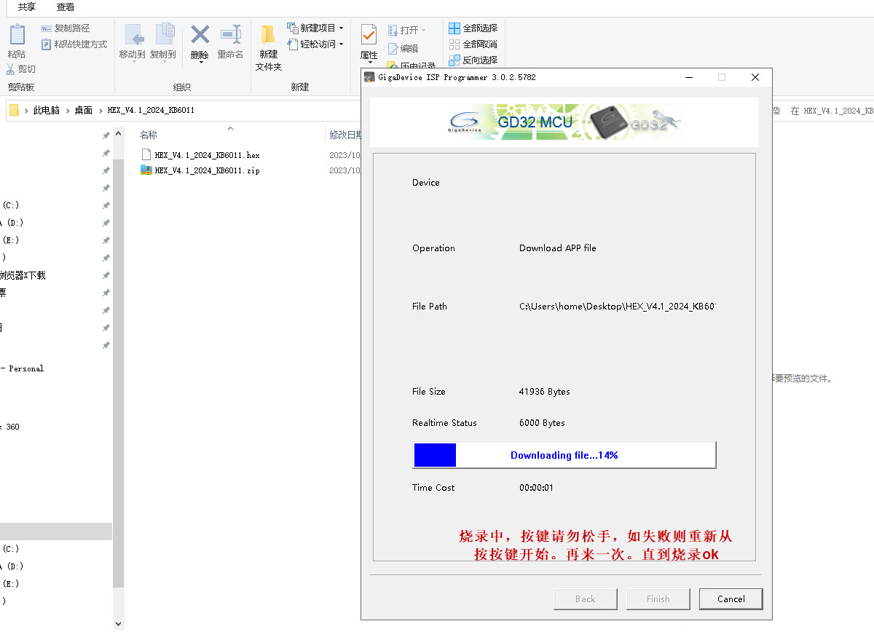Screen dimensions: 874x632
Task: Click 粘贴快捷方式 in the clipboard group
Action: (x=74, y=44)
